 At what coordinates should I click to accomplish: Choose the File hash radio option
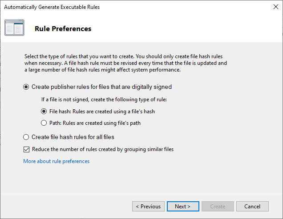[x=44, y=111]
